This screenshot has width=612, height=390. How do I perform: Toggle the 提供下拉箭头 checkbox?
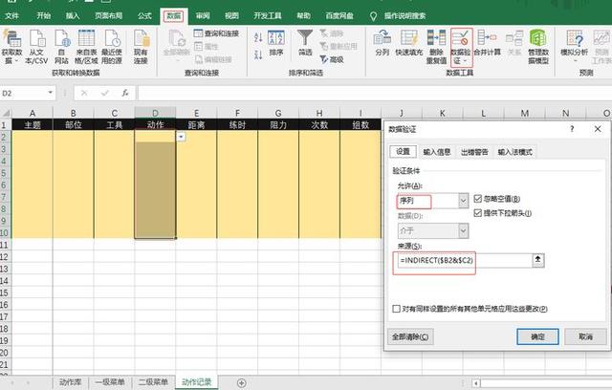(479, 213)
